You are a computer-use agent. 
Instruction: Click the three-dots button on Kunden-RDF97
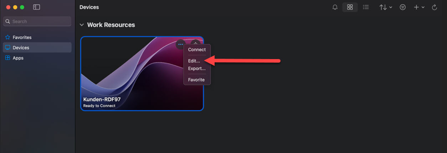[181, 44]
